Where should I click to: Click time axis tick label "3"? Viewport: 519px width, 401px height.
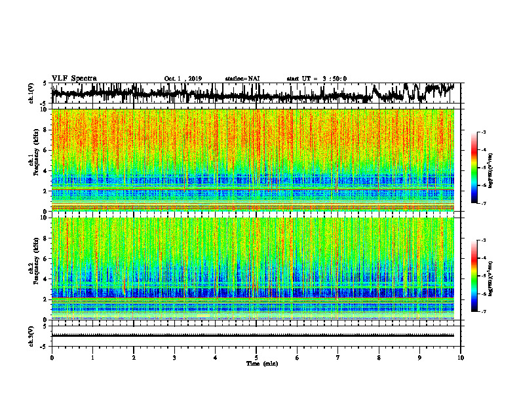pos(174,358)
